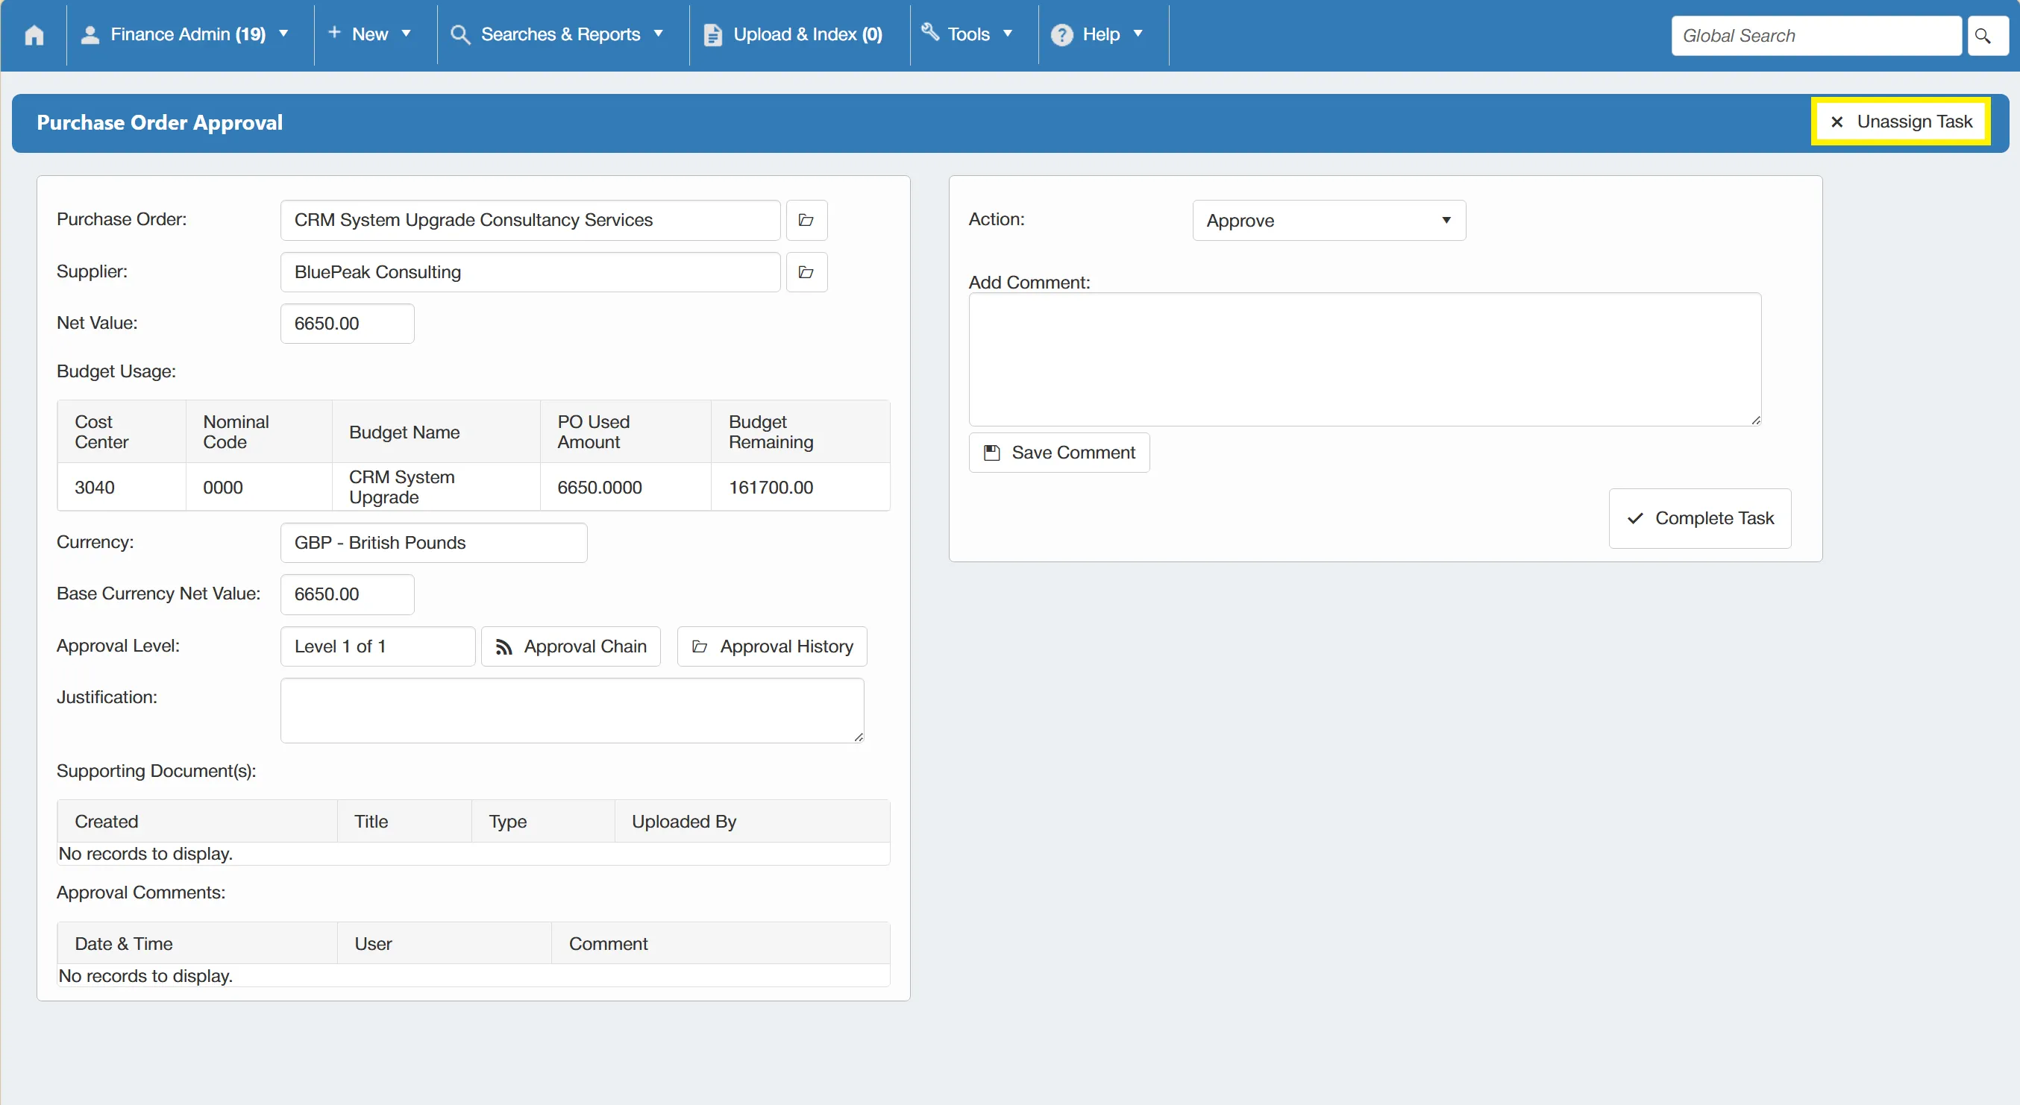The width and height of the screenshot is (2020, 1105).
Task: Expand the Help menu arrow
Action: [1138, 34]
